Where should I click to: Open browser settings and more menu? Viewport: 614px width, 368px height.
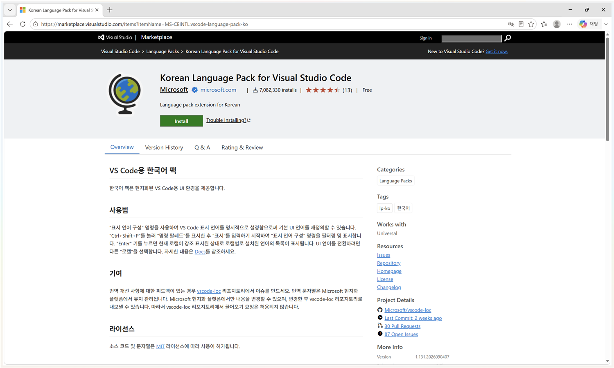coord(569,24)
